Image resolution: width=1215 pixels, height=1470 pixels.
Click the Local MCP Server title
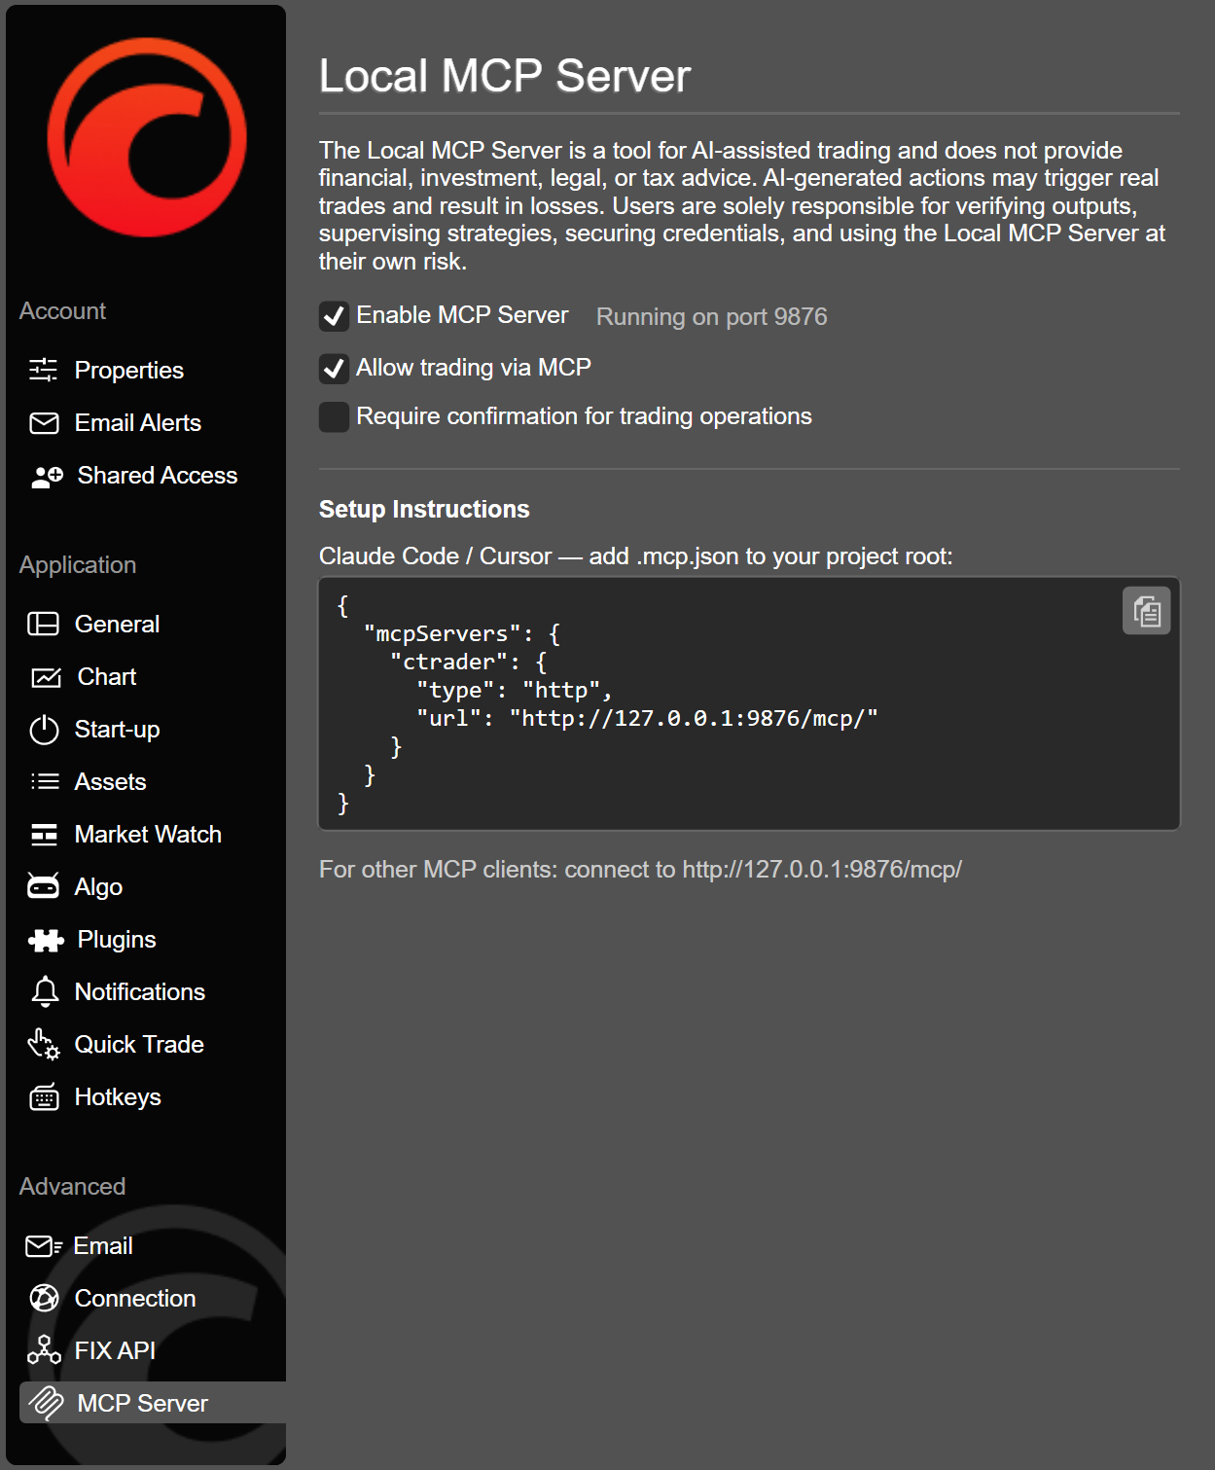(505, 77)
